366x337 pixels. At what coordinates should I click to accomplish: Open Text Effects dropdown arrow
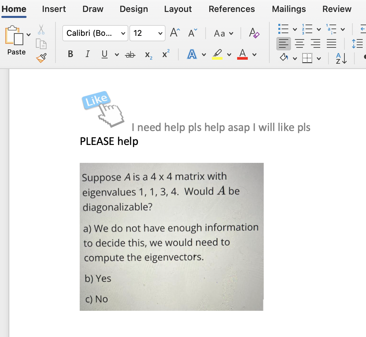pos(204,55)
